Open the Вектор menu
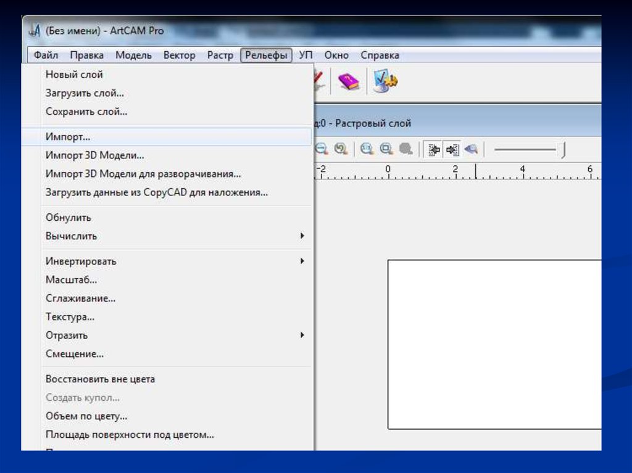 click(179, 56)
